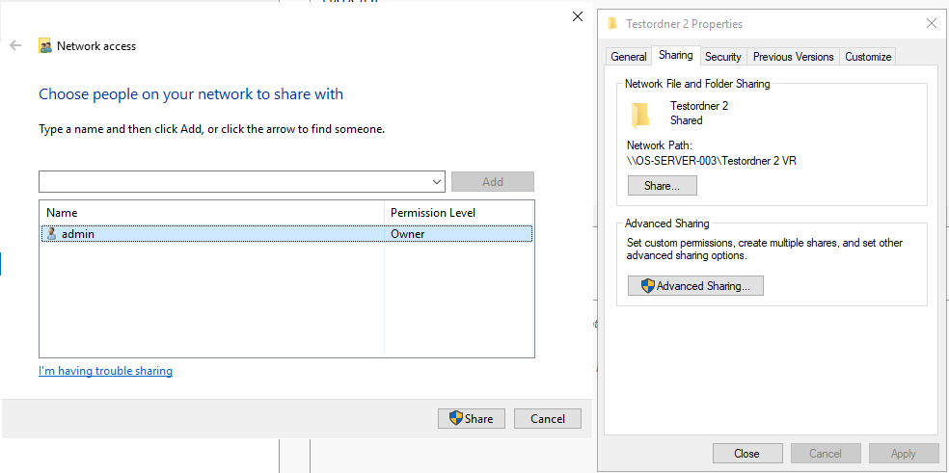This screenshot has width=949, height=473.
Task: Click the Network access people icon
Action: tap(44, 46)
